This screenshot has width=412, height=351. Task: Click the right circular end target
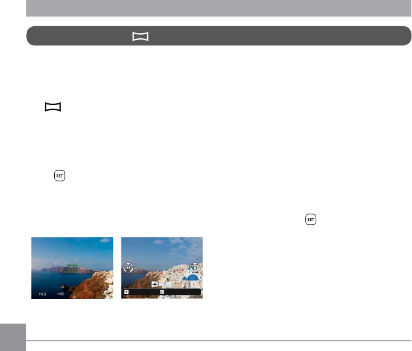click(x=195, y=268)
